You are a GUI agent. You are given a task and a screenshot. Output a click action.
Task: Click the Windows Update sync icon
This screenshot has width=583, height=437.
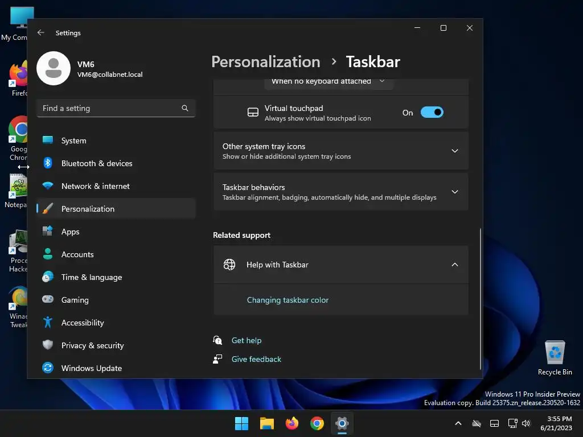click(x=48, y=368)
